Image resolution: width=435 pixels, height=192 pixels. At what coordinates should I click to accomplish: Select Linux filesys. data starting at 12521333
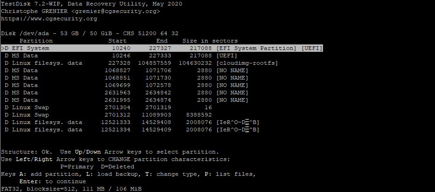click(x=132, y=122)
